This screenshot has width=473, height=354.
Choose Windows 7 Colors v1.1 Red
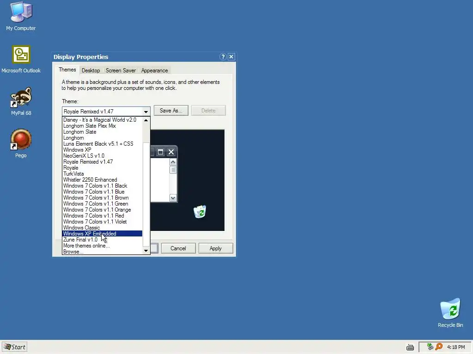pyautogui.click(x=102, y=216)
